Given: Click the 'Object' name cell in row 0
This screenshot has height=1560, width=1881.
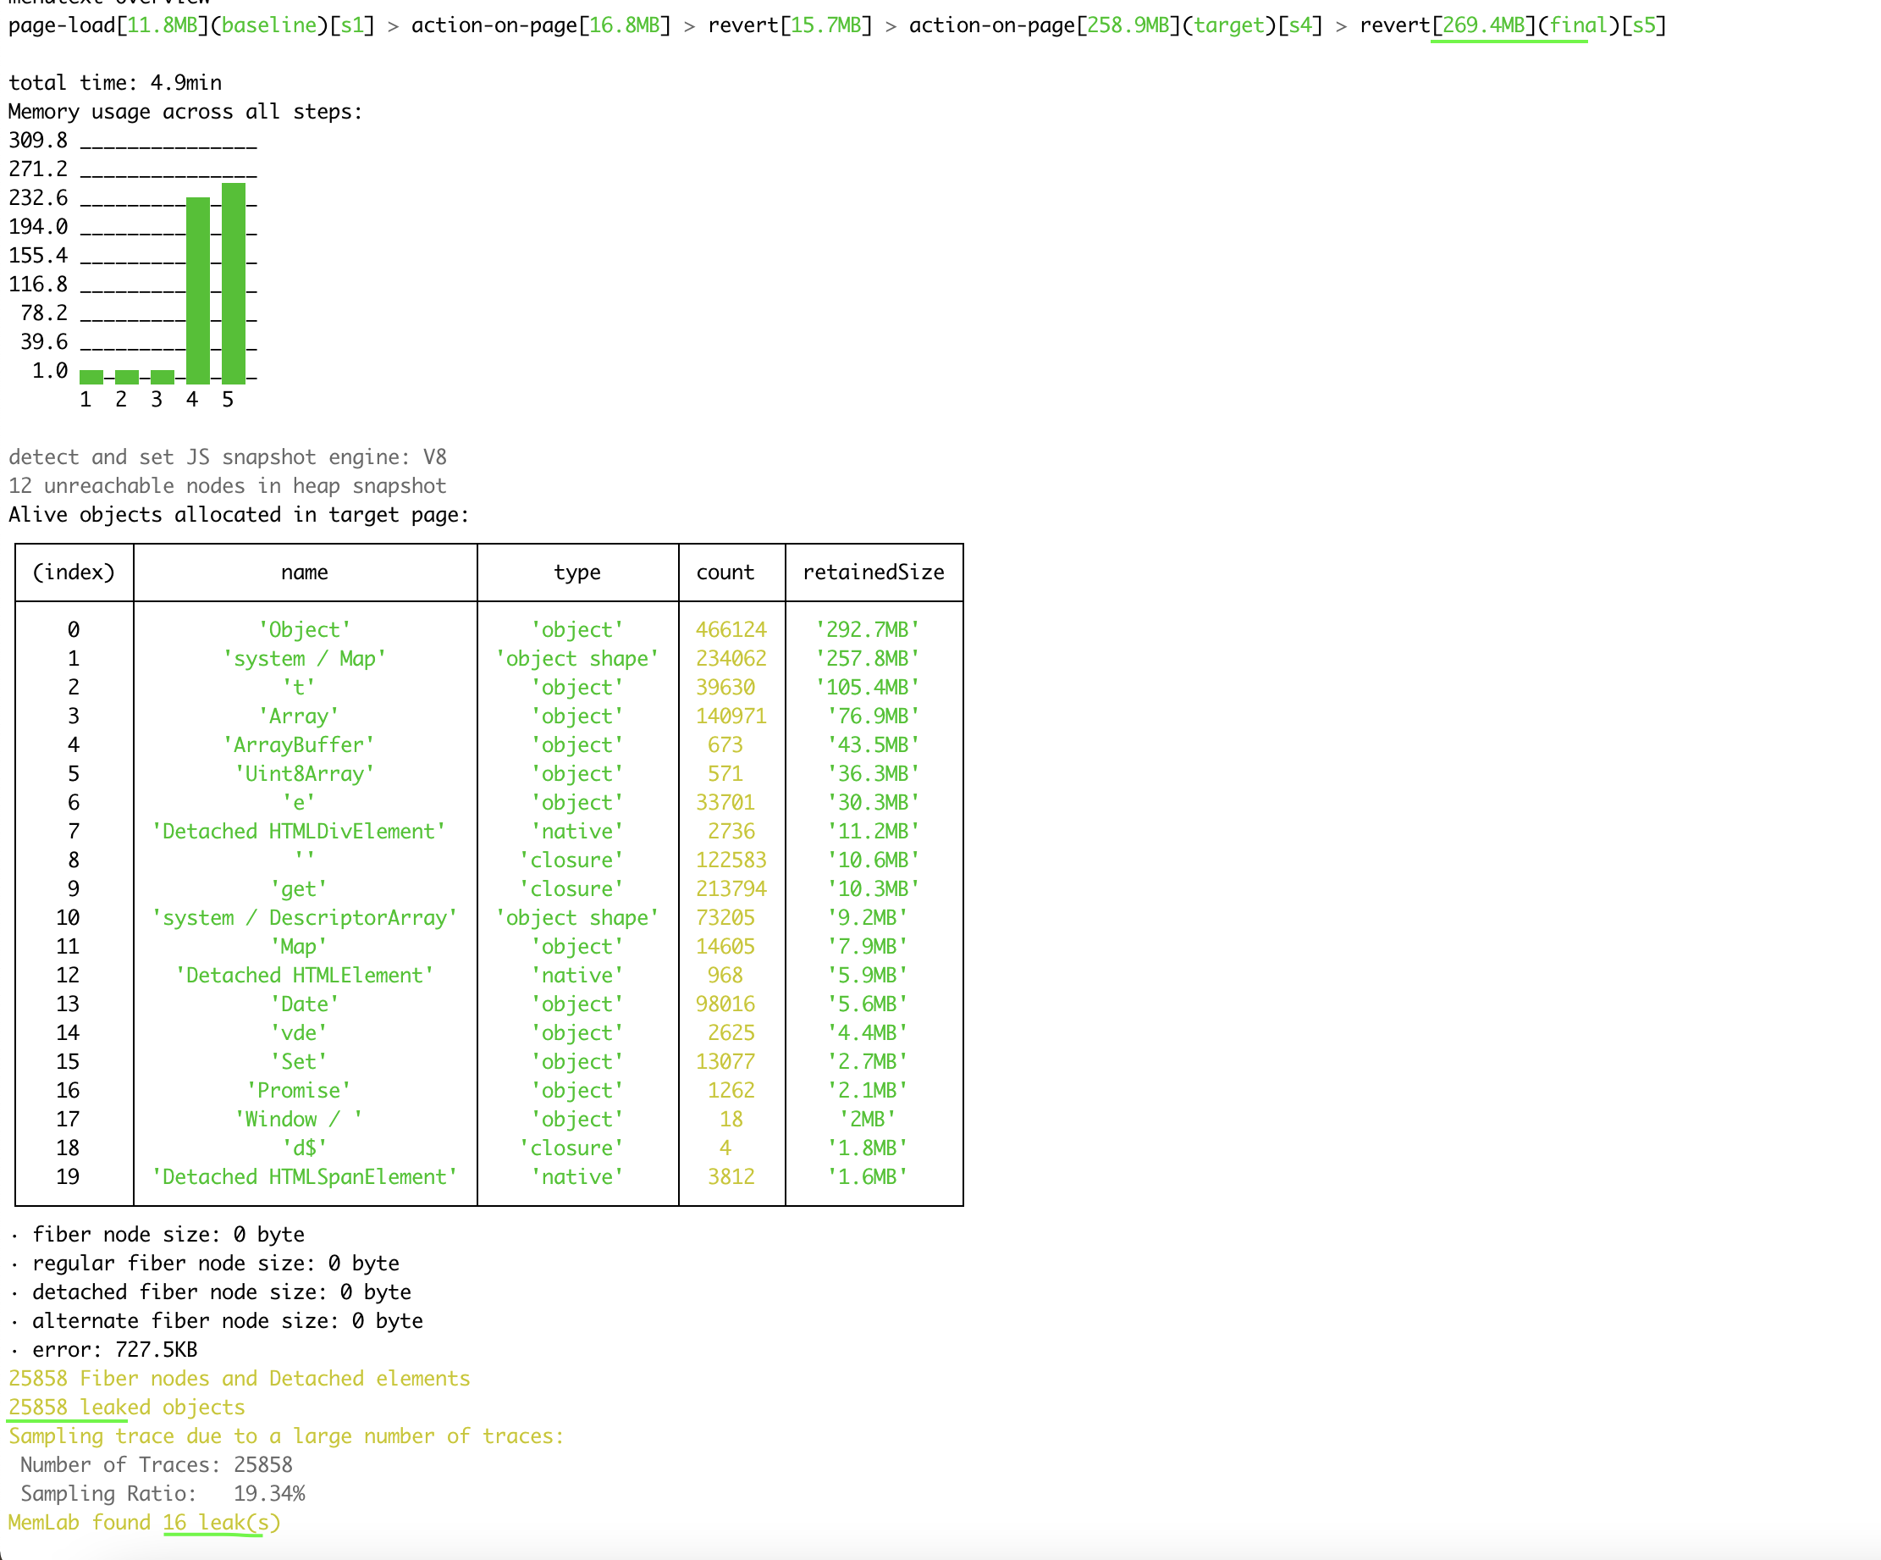Looking at the screenshot, I should pos(305,630).
